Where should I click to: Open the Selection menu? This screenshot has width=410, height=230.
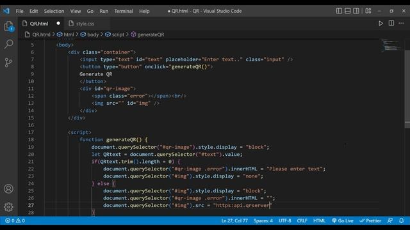(x=54, y=11)
